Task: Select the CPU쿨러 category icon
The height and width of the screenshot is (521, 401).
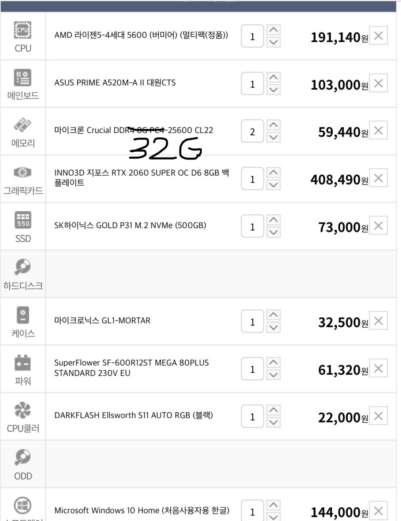Action: [x=23, y=410]
